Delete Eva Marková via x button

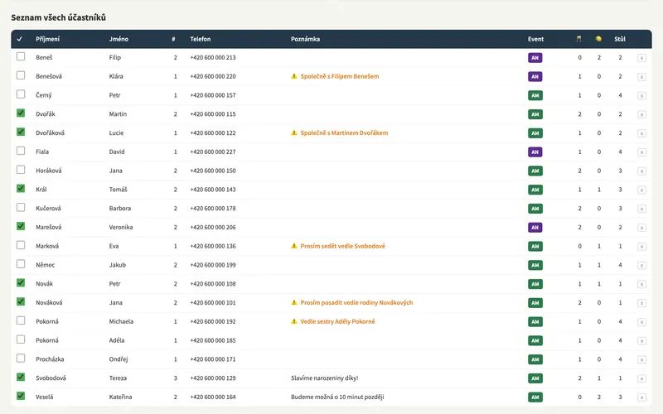click(641, 246)
